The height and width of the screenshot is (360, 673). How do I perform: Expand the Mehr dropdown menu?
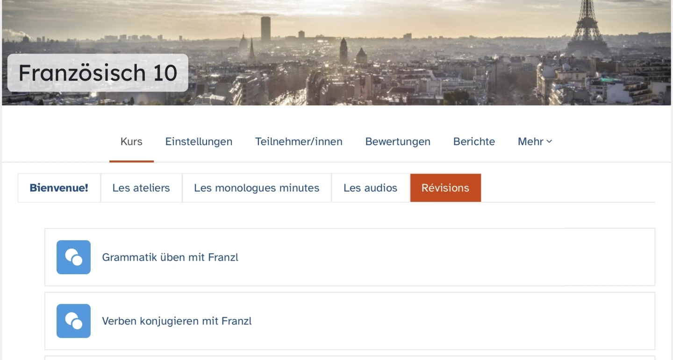pyautogui.click(x=535, y=142)
